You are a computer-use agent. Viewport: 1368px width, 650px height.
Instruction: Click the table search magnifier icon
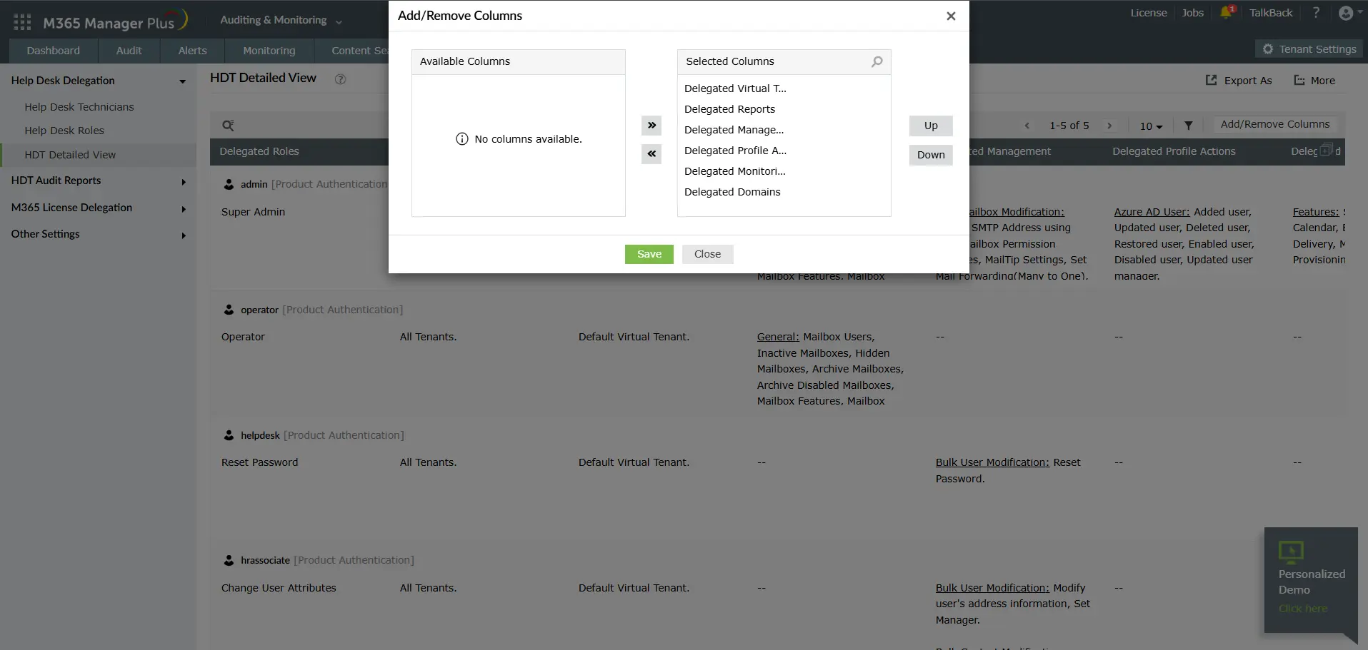[228, 126]
